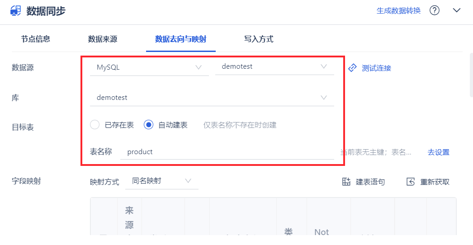The width and height of the screenshot is (473, 245).
Task: Open the help question mark icon
Action: [x=435, y=10]
